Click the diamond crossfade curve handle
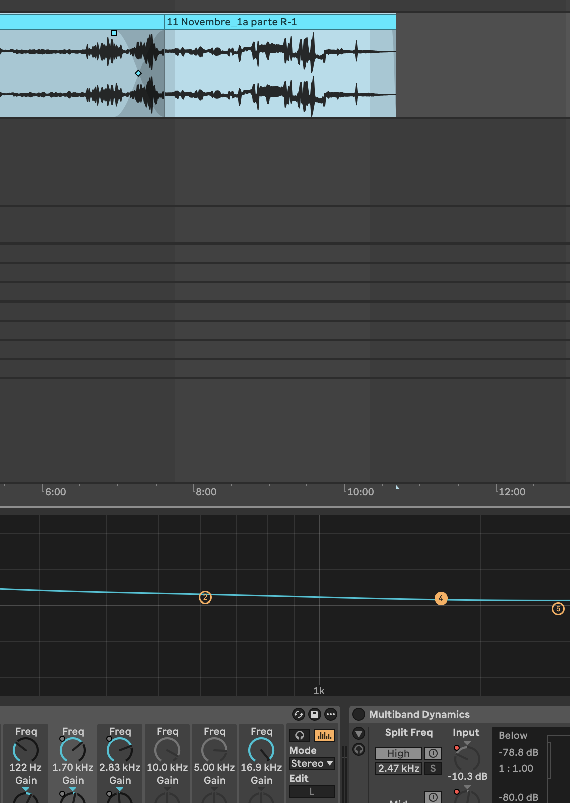The image size is (570, 803). point(138,73)
